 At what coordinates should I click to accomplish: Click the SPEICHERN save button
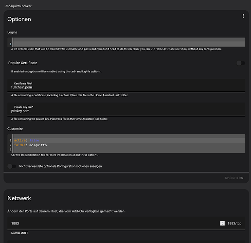pos(234,178)
